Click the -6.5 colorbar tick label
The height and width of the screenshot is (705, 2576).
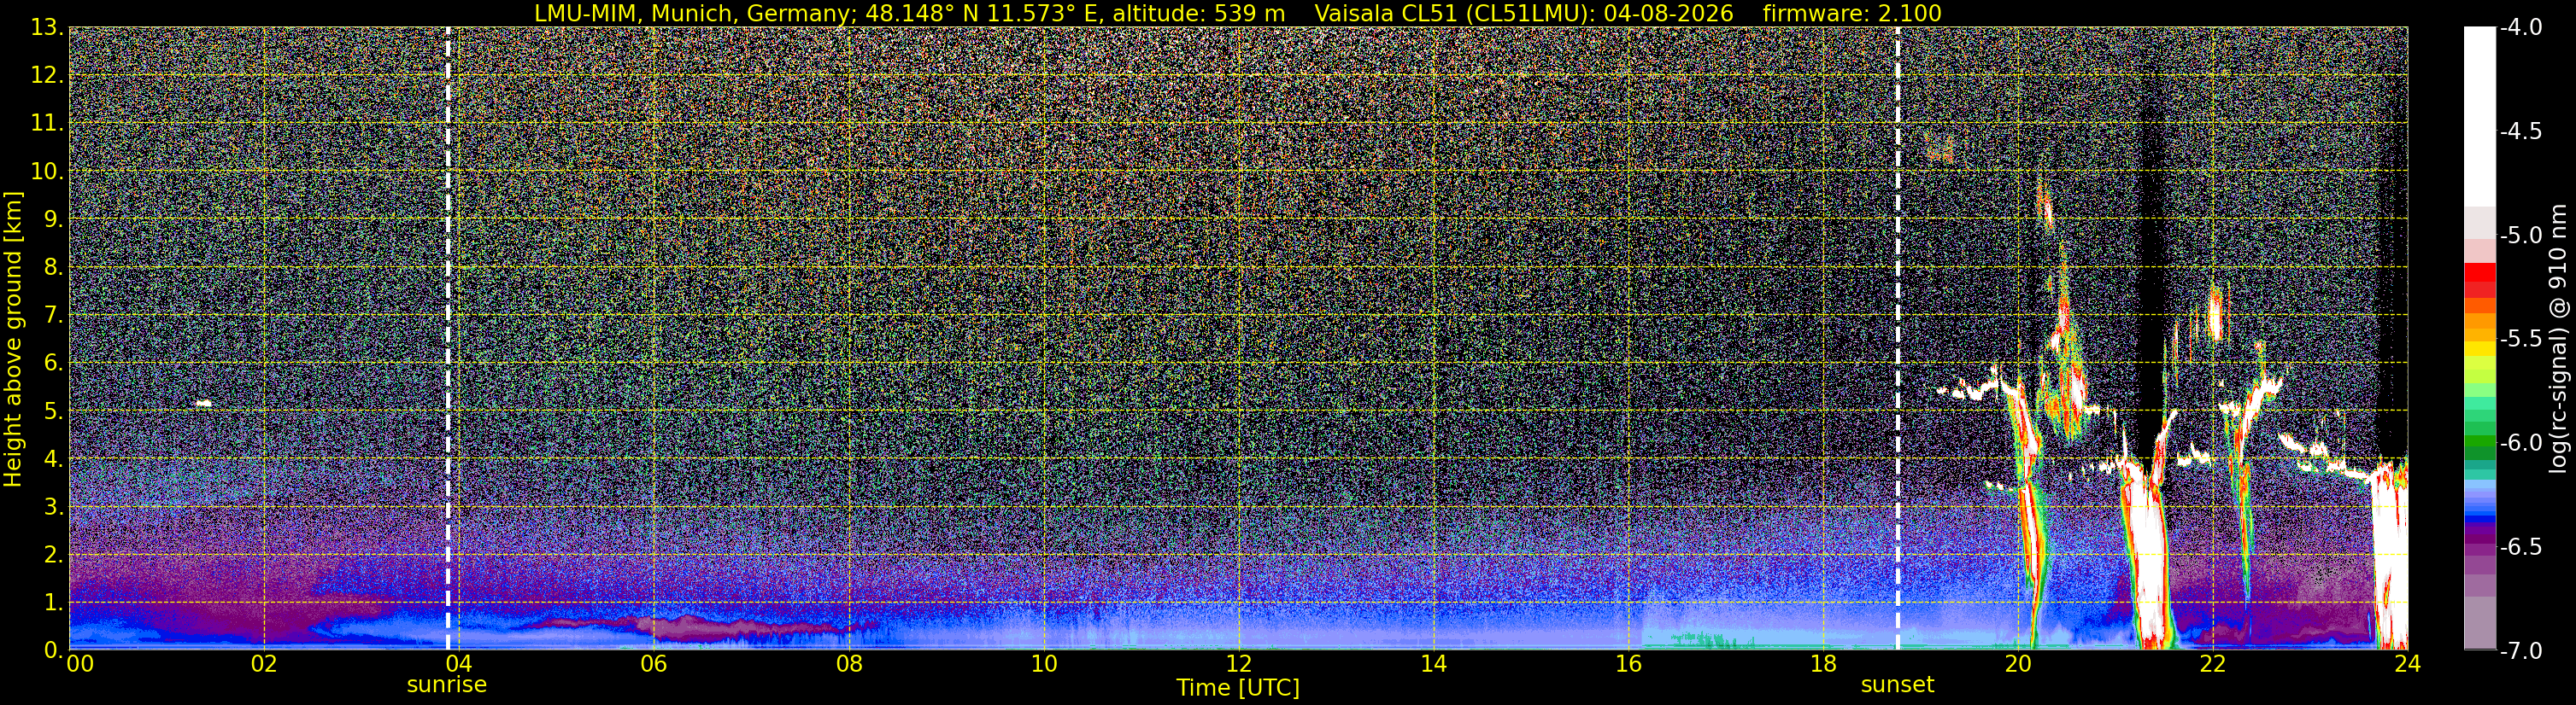point(2520,546)
